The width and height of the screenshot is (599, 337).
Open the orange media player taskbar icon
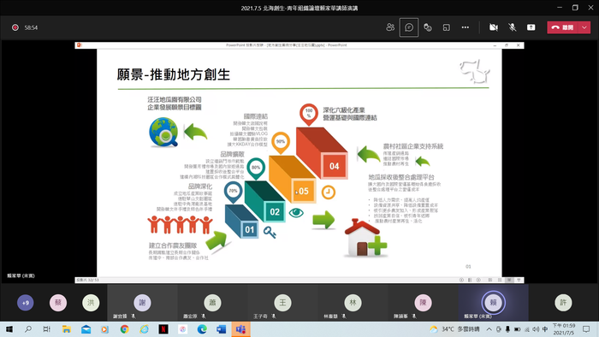tap(105, 329)
